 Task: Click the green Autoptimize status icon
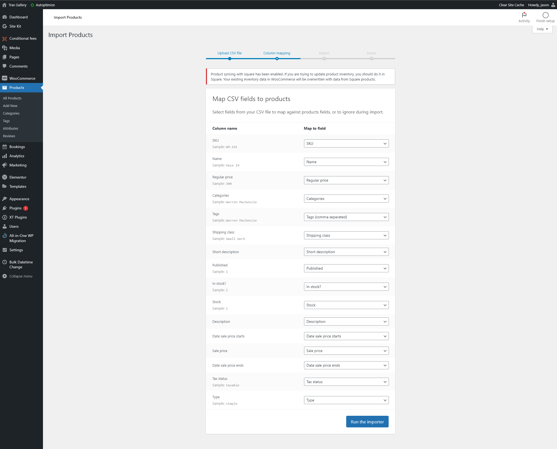tap(32, 5)
